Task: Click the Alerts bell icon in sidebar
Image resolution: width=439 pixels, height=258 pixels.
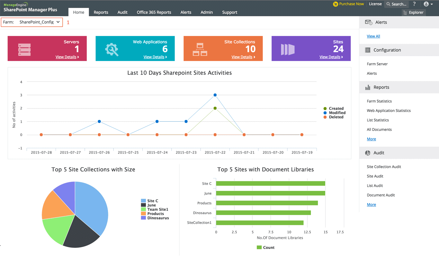Action: point(368,22)
